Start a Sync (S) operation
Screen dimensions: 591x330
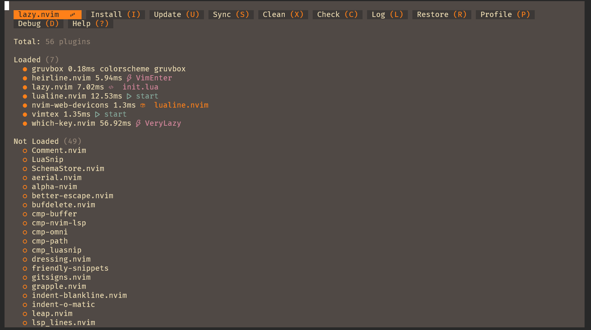point(231,14)
